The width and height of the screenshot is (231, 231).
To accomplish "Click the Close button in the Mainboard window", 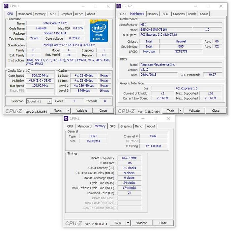I will click(x=216, y=111).
